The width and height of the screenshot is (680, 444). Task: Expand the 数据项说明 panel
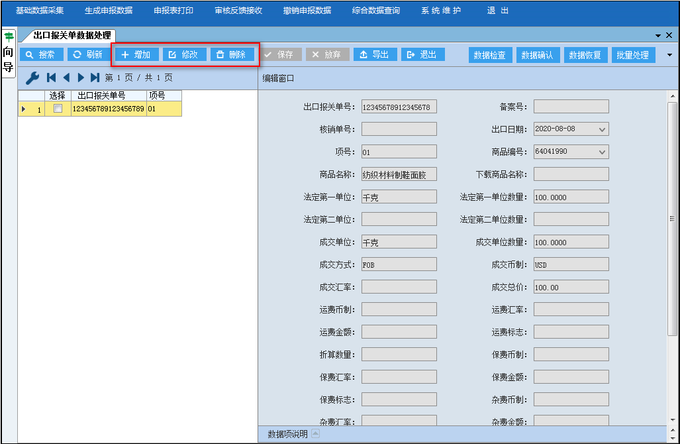315,434
